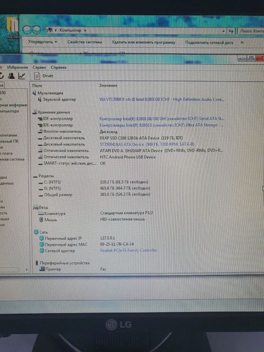Open the Справка menu
Viewport: 264px width, 352px height.
pos(59,67)
